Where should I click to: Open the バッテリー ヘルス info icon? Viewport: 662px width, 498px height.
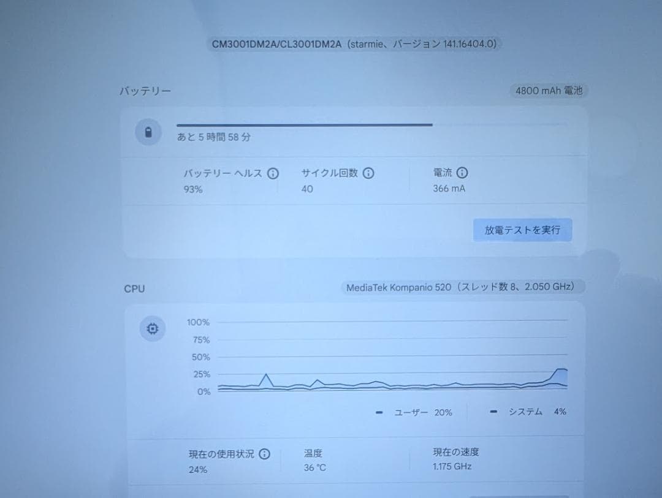pos(273,173)
